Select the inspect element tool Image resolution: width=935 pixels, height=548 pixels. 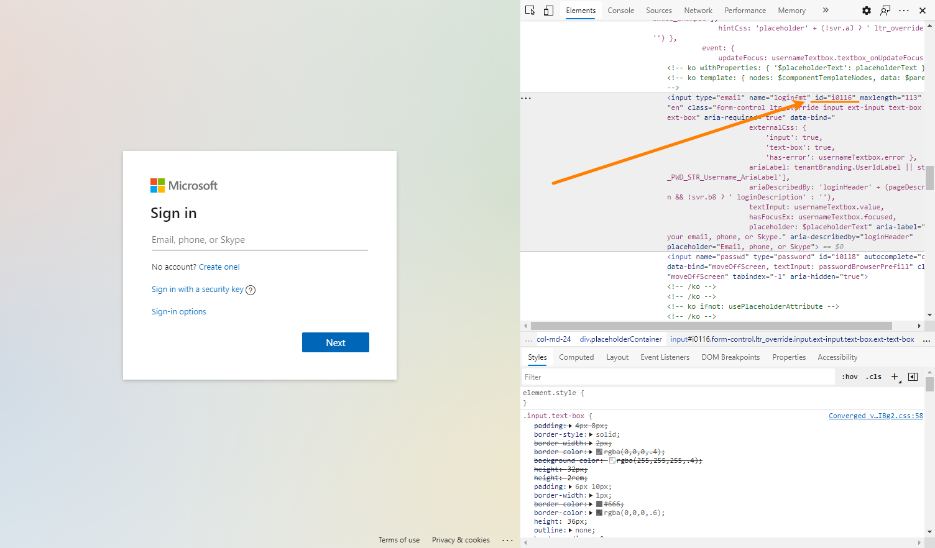click(x=530, y=10)
